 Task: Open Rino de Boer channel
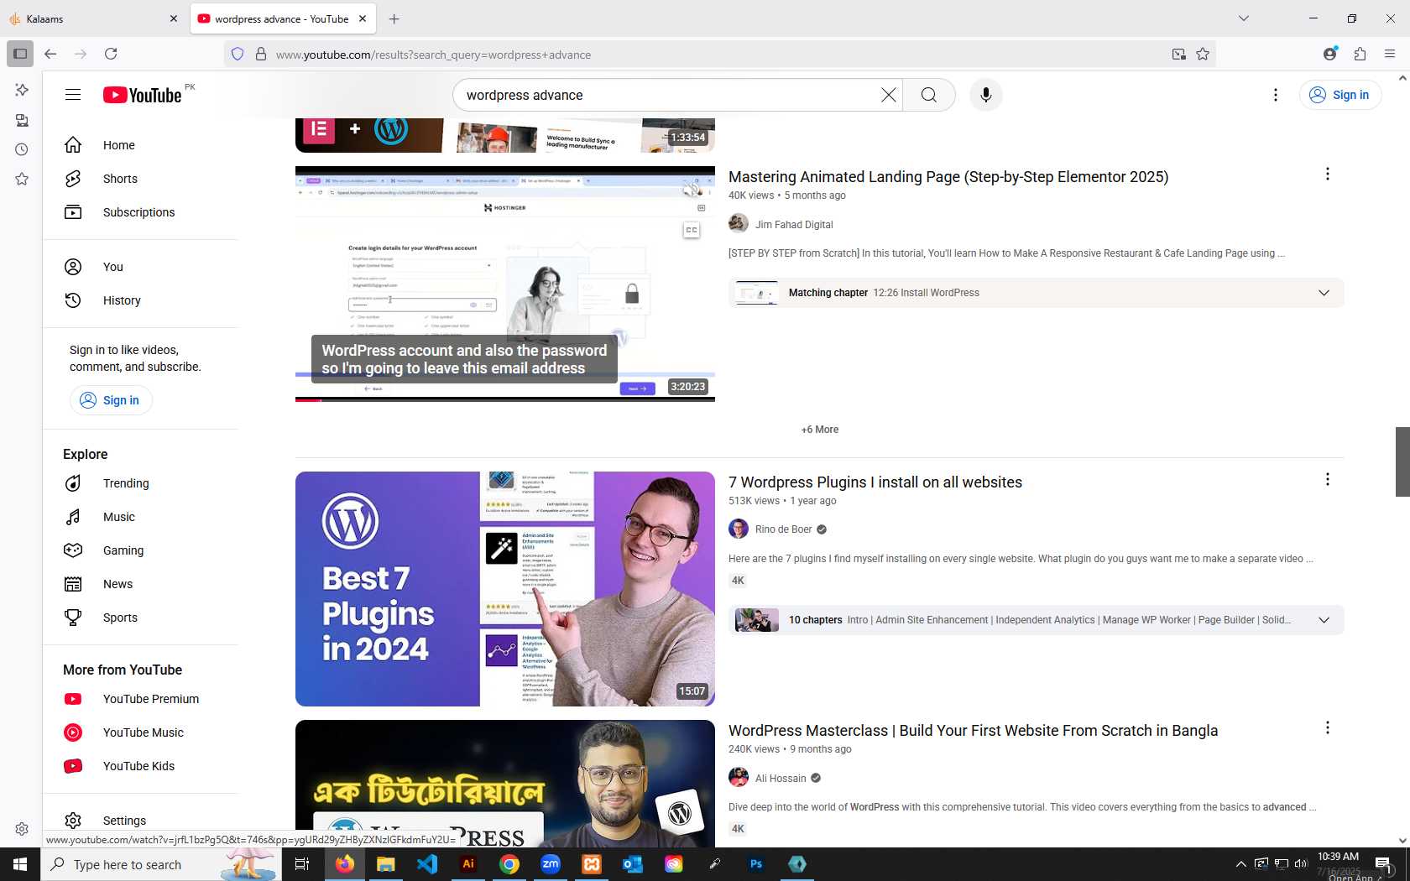[x=783, y=529]
